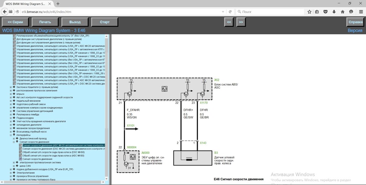Open diagram icon for Доп.функции (с правым рулем)
Viewport: 366px width, 185px height.
tap(14, 39)
